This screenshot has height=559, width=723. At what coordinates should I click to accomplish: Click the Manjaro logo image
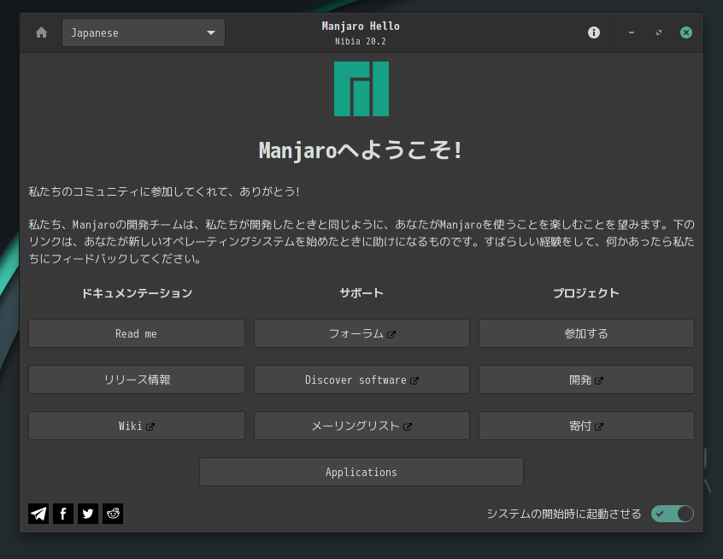coord(361,89)
